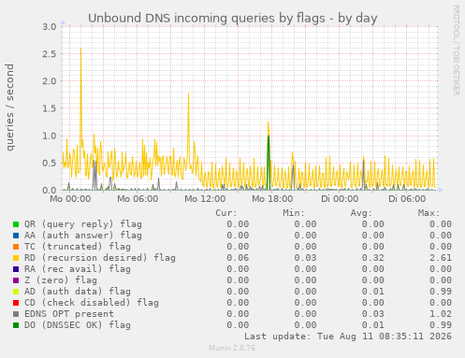Click the 'Min:' column header

click(294, 213)
